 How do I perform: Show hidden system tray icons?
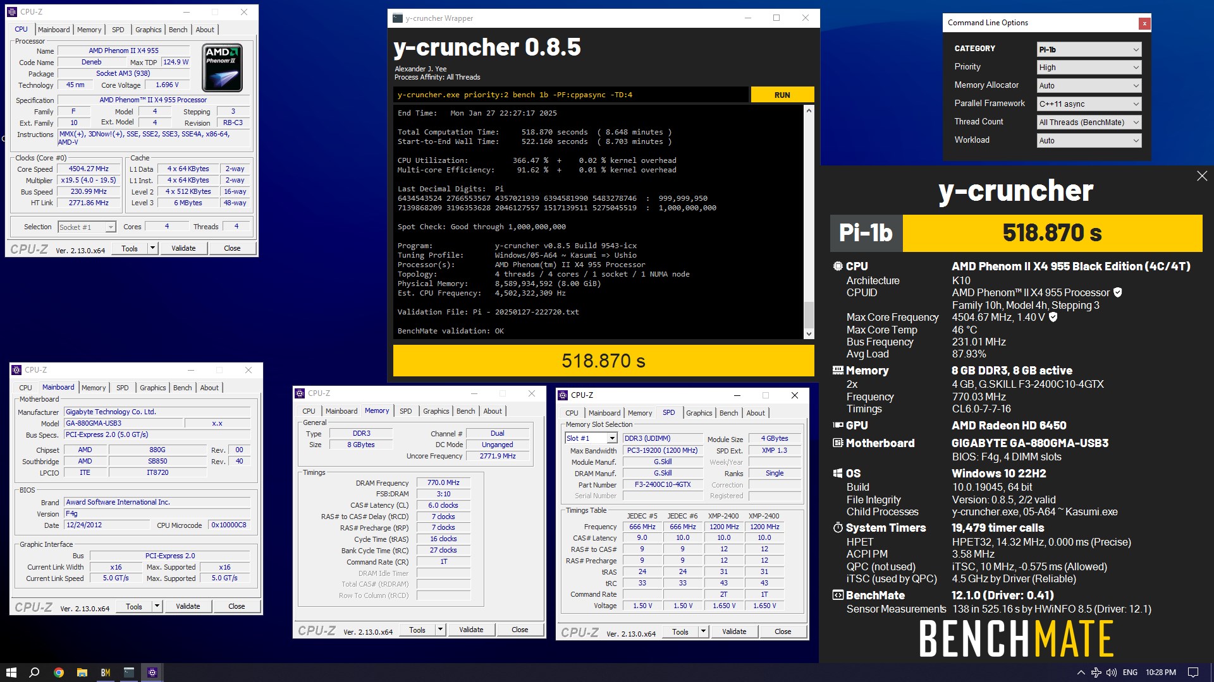pos(1081,673)
